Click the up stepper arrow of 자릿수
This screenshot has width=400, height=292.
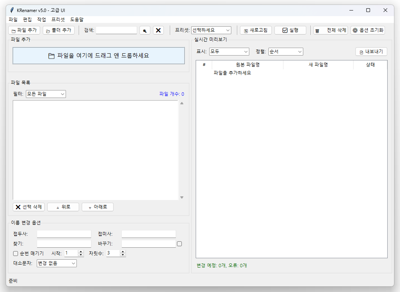tap(123, 251)
